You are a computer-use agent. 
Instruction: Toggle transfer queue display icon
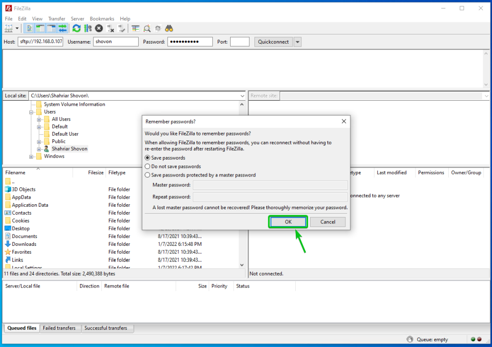tap(63, 29)
